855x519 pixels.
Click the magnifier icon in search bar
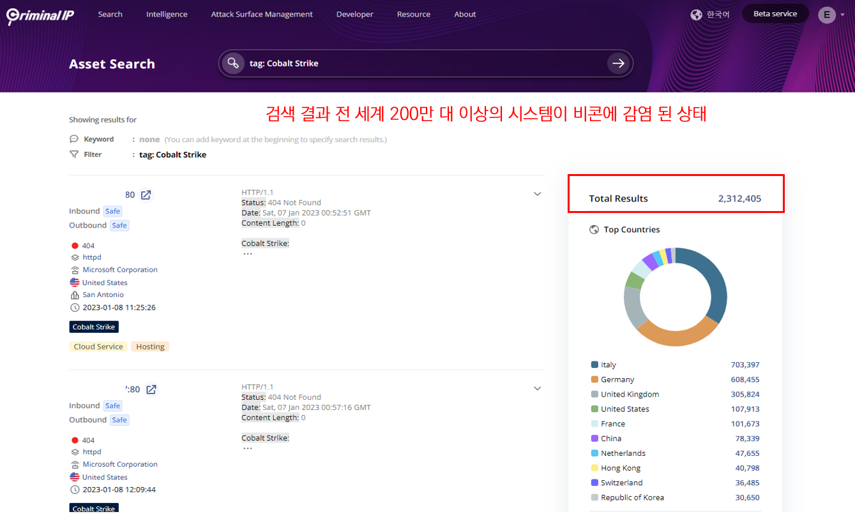pos(233,63)
